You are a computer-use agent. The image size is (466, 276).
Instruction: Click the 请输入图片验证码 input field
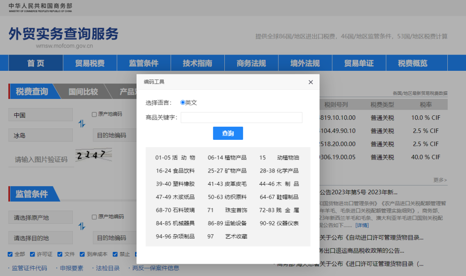(41, 159)
